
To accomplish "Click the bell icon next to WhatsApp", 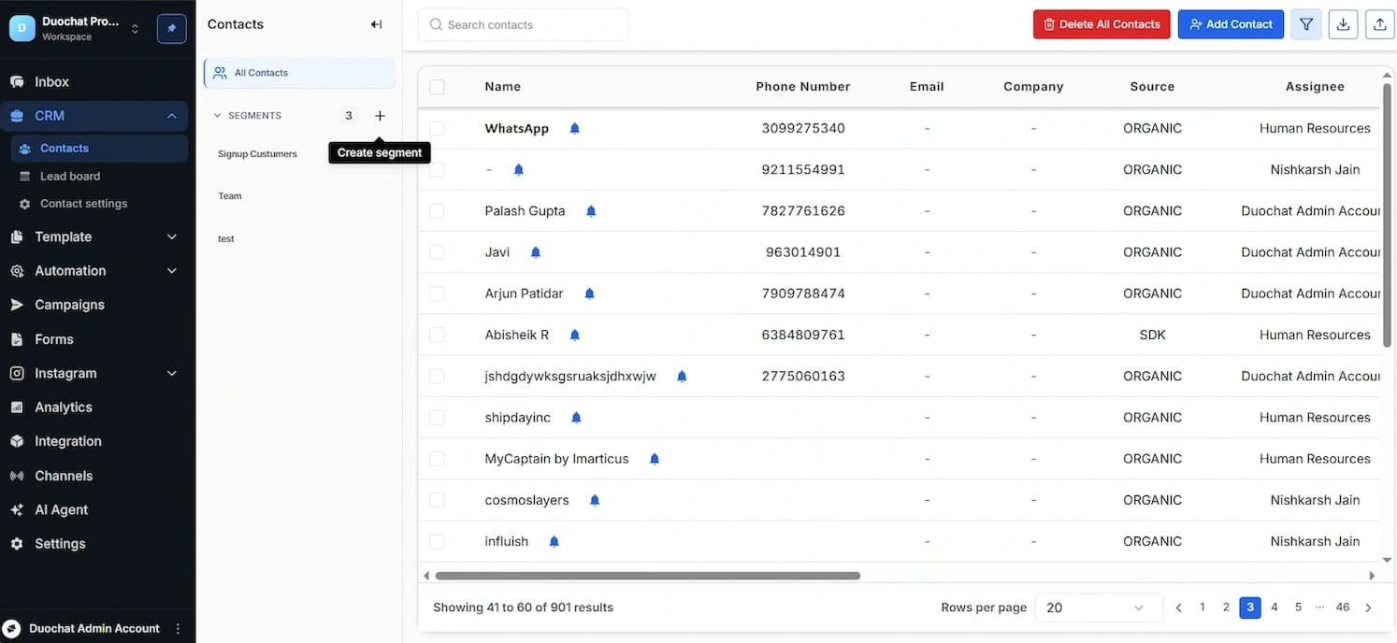I will point(575,128).
